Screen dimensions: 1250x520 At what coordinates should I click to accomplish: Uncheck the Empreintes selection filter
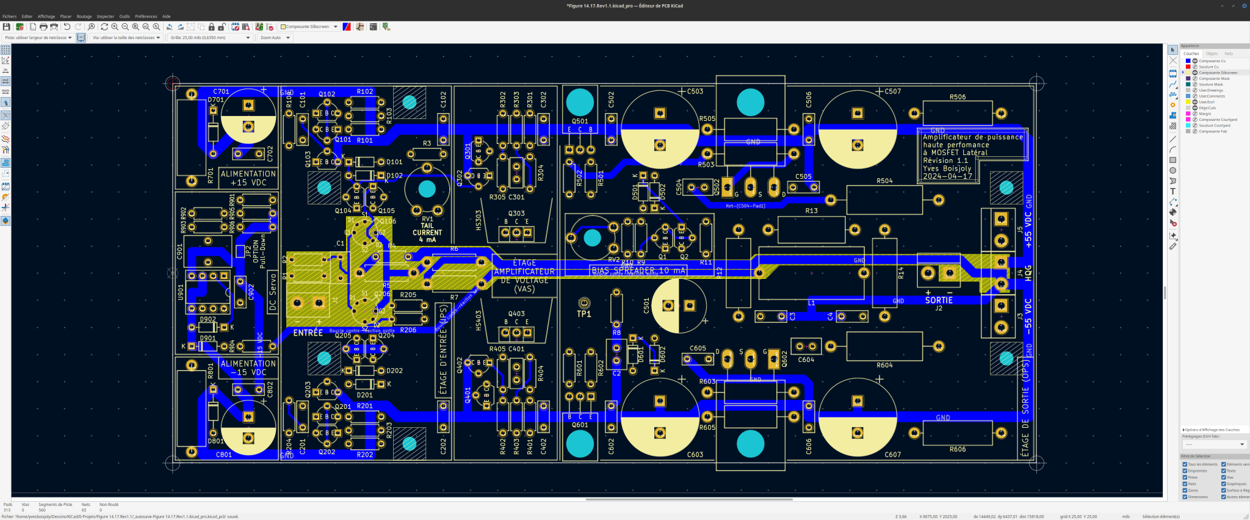[1185, 471]
